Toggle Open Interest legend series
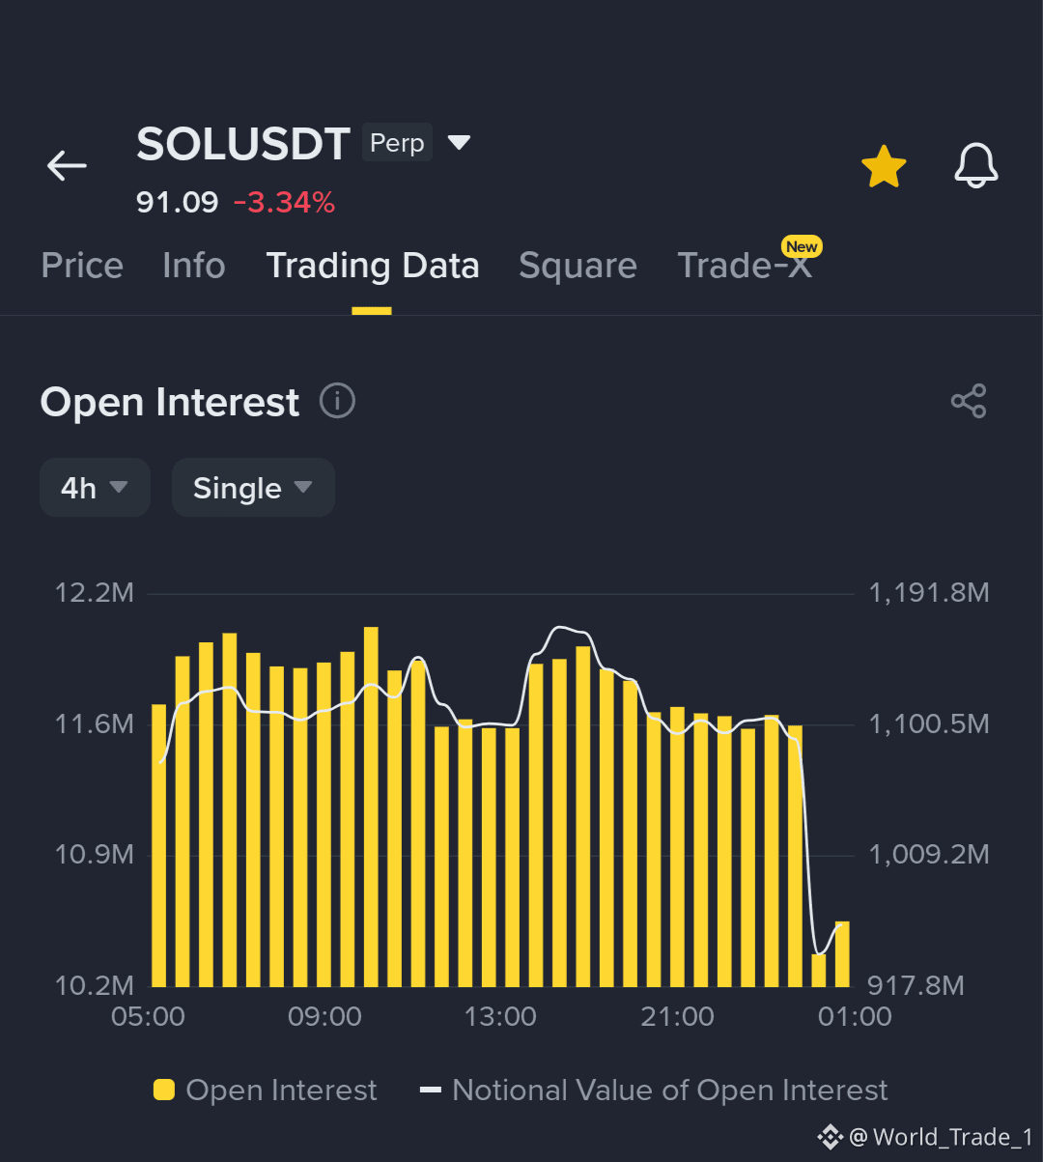This screenshot has width=1043, height=1162. (266, 1091)
